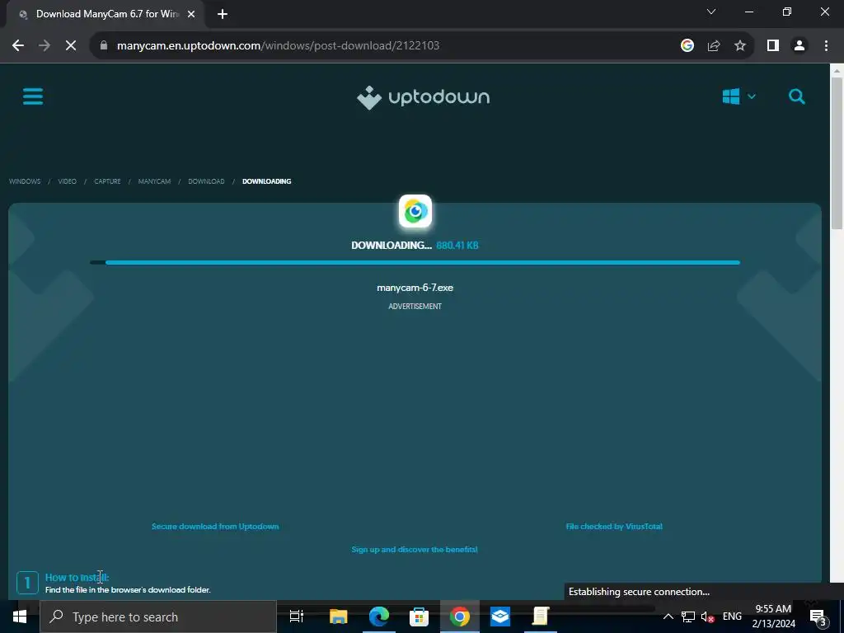This screenshot has width=844, height=633.
Task: Show hidden system tray icons
Action: click(x=668, y=617)
